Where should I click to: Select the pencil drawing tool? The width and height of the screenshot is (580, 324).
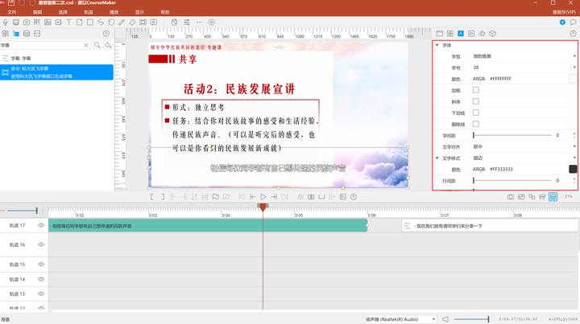coord(122,23)
